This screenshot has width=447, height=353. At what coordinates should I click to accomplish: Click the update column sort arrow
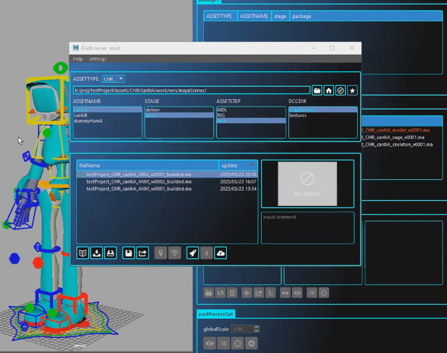[252, 165]
